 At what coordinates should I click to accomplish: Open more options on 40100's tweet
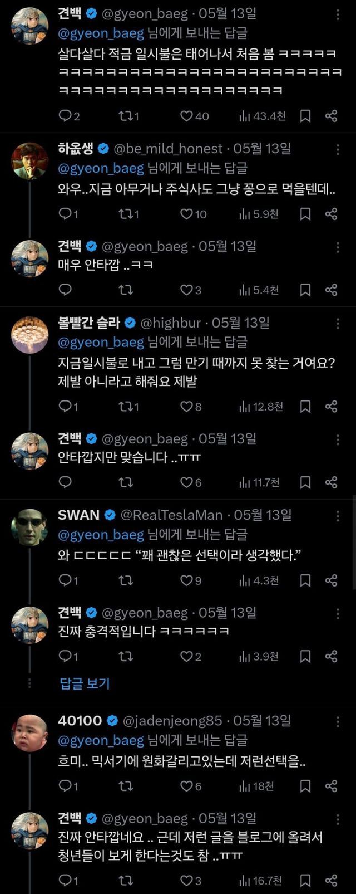tap(338, 721)
